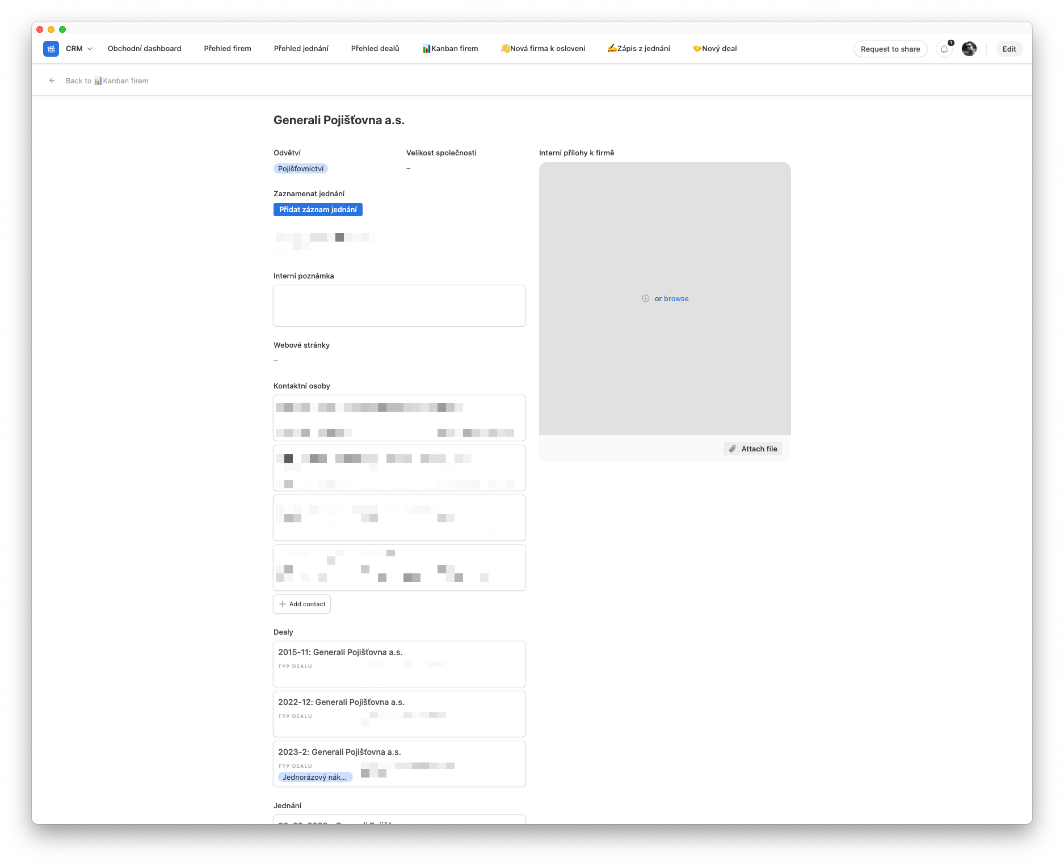Open Zápis z jednání tab
This screenshot has height=866, width=1064.
pos(638,49)
